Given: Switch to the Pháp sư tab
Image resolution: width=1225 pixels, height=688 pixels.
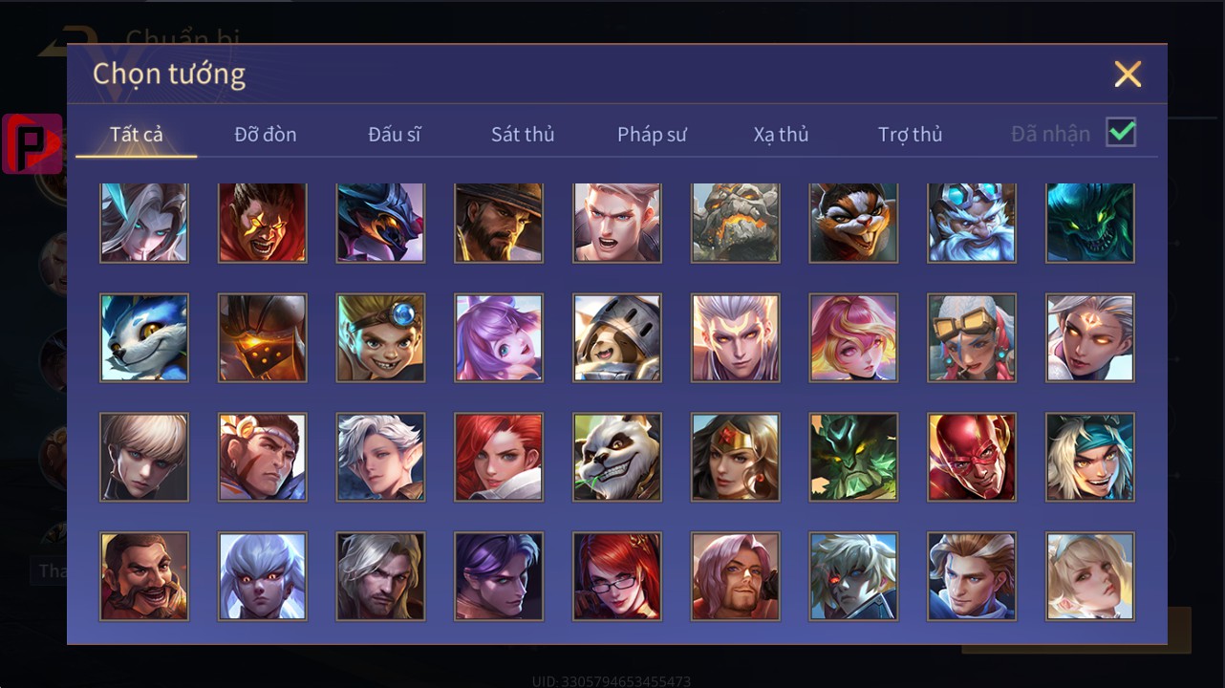Looking at the screenshot, I should pos(652,134).
